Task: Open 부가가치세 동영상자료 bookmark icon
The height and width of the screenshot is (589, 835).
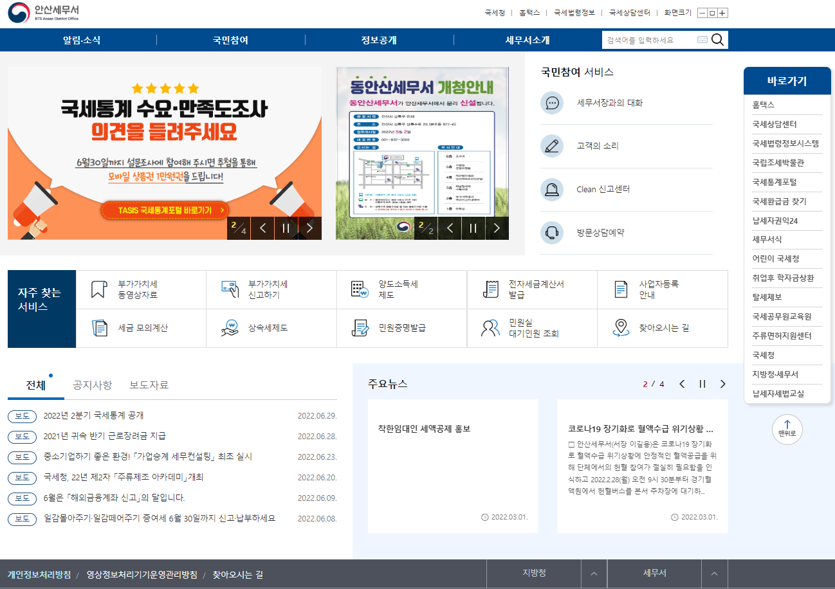Action: (98, 289)
